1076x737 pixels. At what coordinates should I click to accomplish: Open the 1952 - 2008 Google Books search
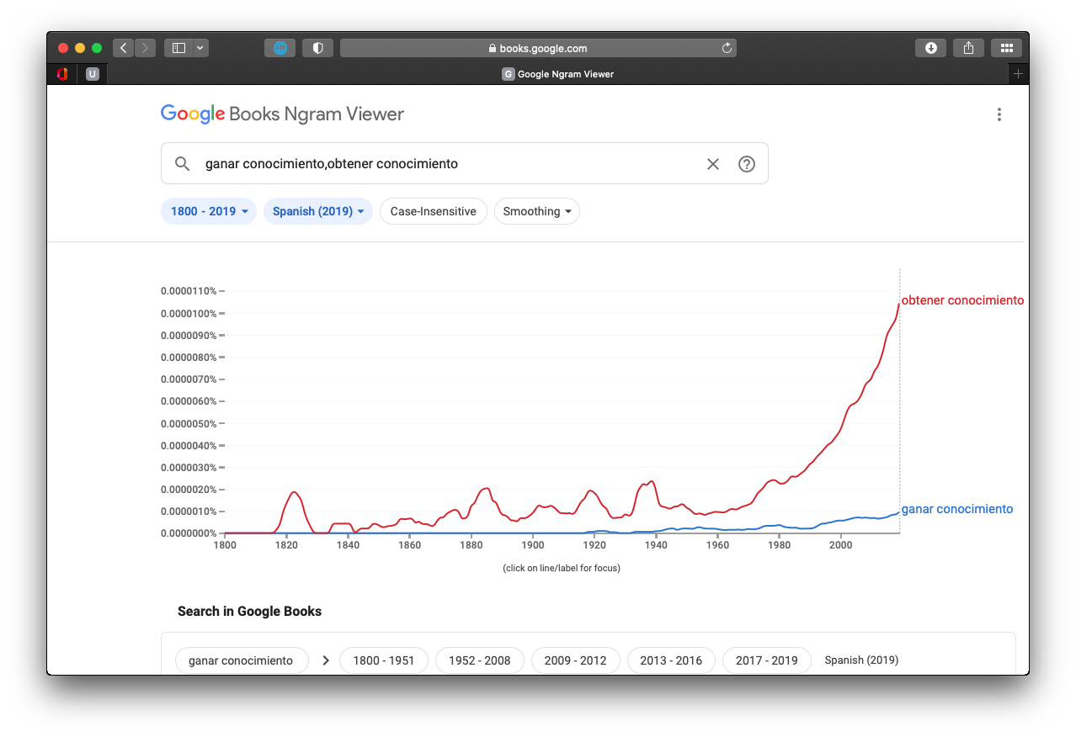click(479, 660)
